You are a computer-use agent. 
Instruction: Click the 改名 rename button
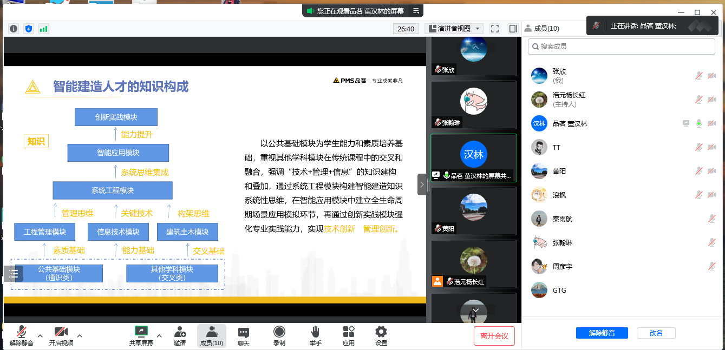tap(656, 333)
